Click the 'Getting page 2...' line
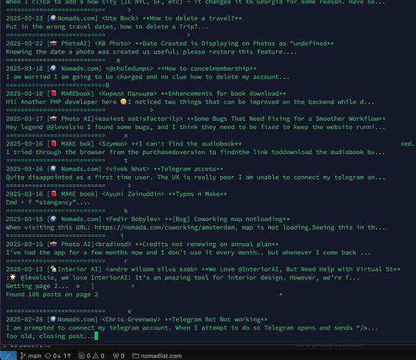The height and width of the screenshot is (360, 416). click(x=37, y=286)
